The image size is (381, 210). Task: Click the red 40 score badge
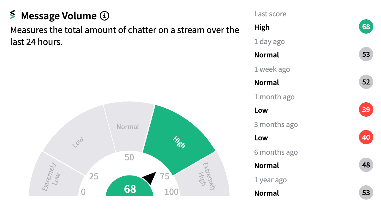click(366, 138)
